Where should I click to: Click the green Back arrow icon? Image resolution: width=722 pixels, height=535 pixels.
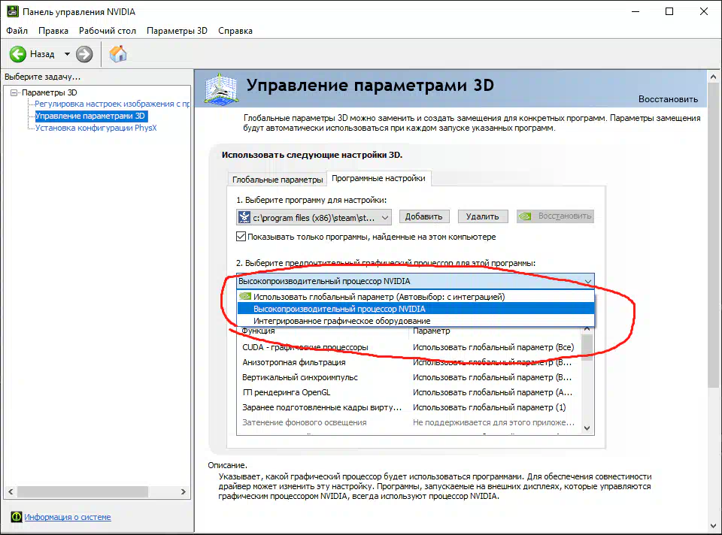pyautogui.click(x=18, y=54)
